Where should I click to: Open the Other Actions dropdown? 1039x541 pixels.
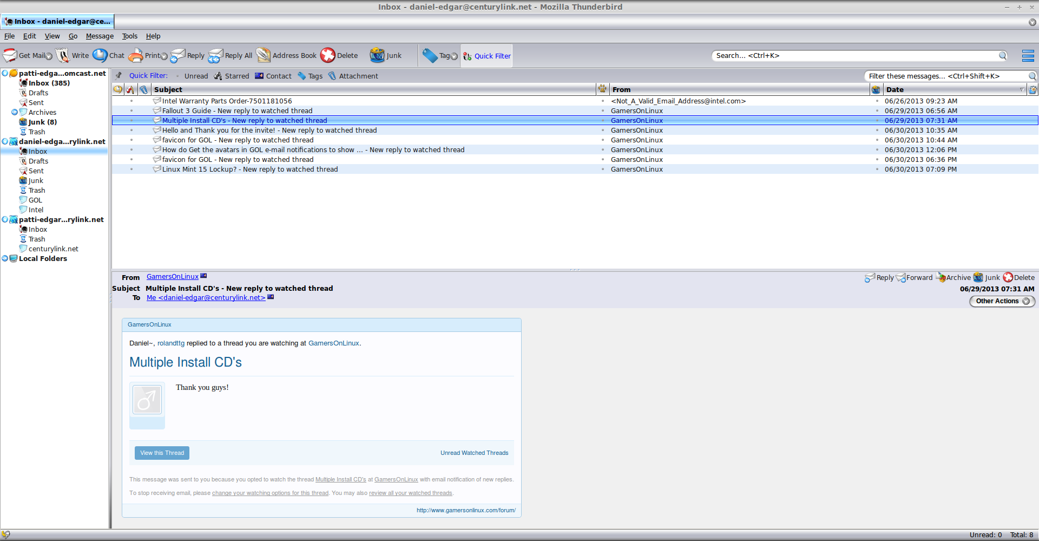coord(1002,301)
